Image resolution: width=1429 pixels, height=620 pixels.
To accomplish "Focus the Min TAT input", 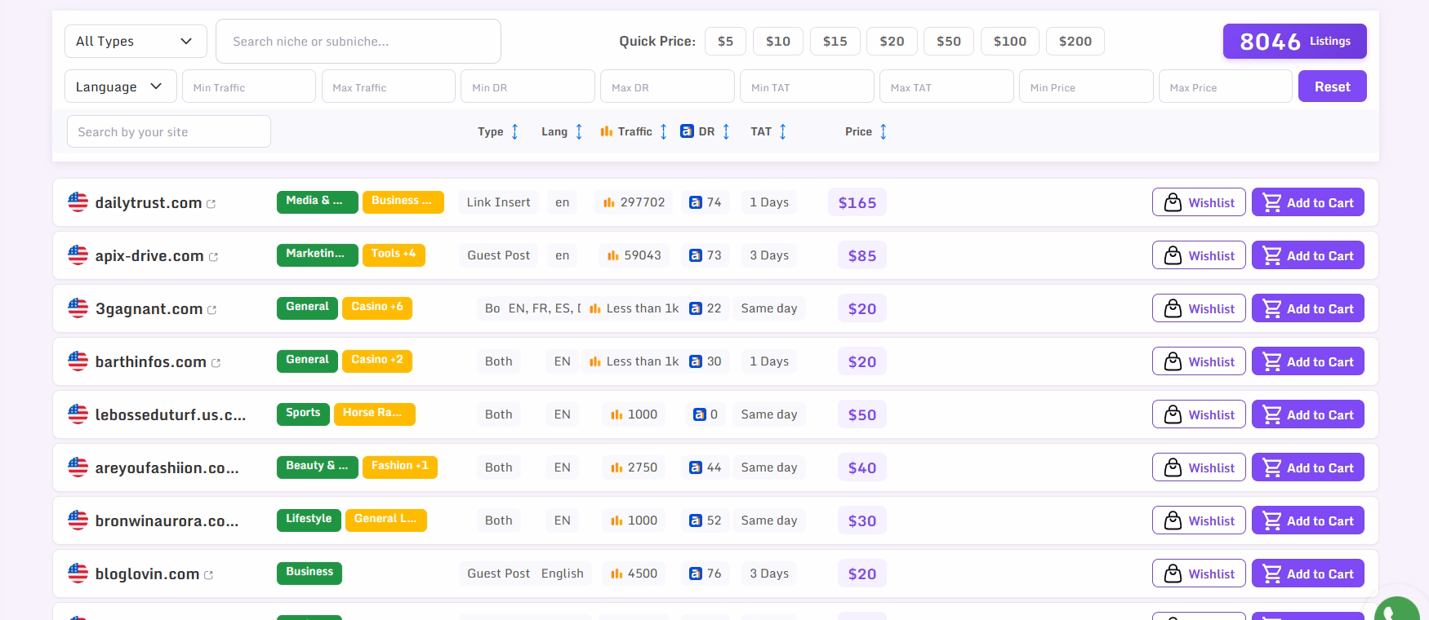I will [x=808, y=86].
